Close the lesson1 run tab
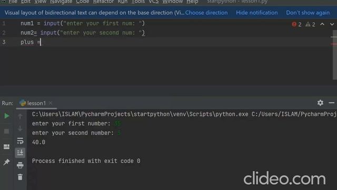Screen dimensions: 337x190 click(51, 103)
